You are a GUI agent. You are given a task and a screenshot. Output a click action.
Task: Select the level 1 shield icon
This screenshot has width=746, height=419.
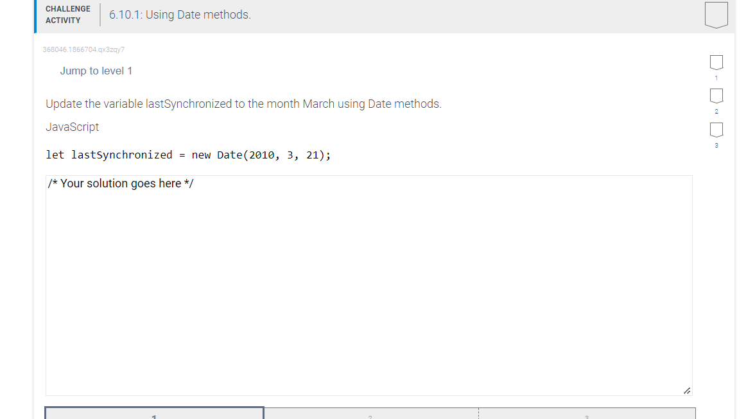(x=716, y=63)
